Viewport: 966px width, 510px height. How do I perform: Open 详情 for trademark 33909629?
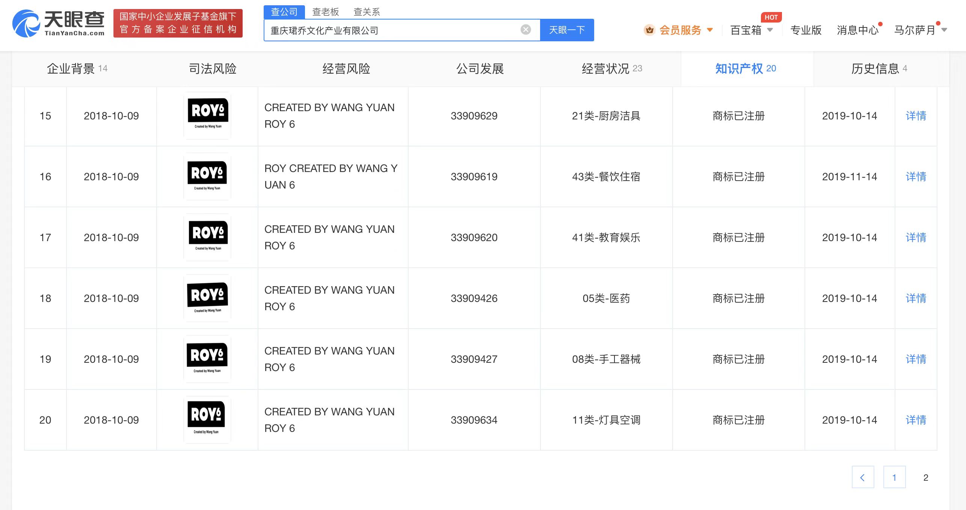pos(916,116)
